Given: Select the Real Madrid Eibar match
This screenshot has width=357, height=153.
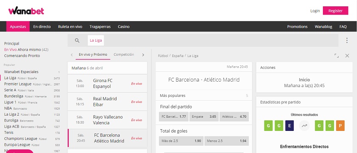Looking at the screenshot, I should pyautogui.click(x=108, y=102).
